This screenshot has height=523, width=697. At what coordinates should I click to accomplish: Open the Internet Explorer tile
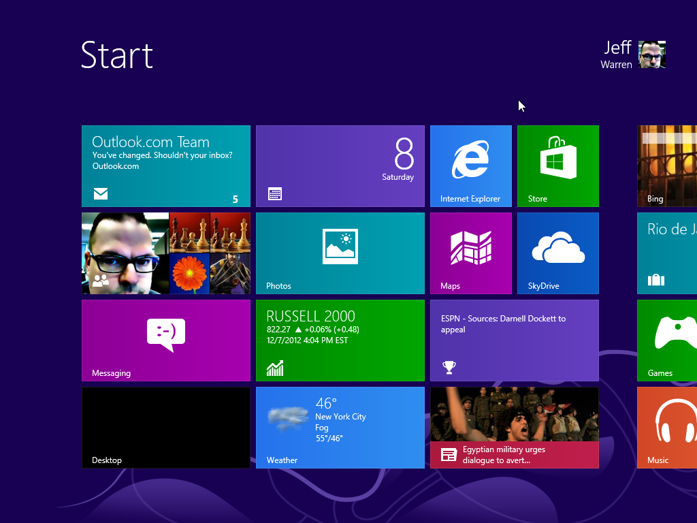tap(471, 166)
